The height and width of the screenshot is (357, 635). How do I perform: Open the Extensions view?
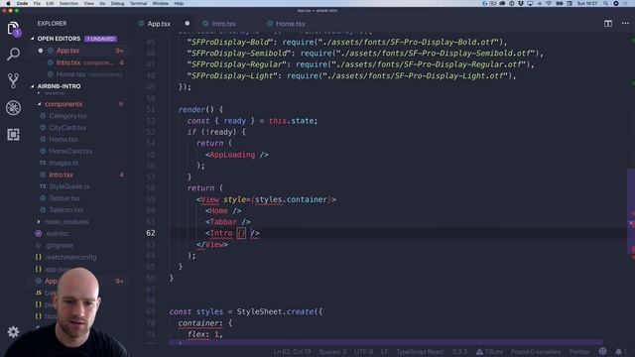pos(13,135)
